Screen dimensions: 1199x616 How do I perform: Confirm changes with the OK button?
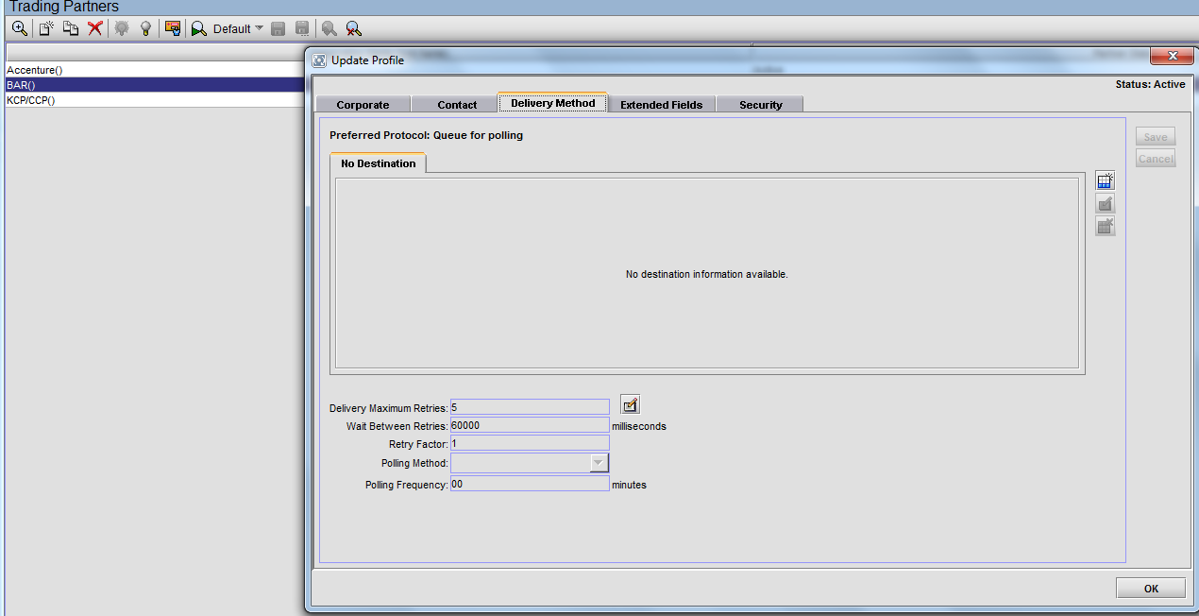(1150, 587)
